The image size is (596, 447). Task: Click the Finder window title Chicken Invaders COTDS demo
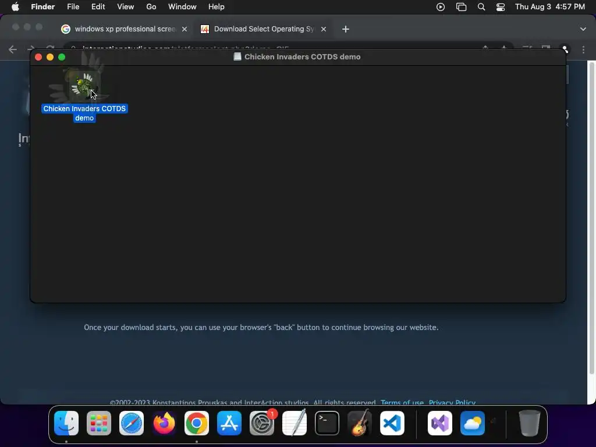tap(302, 56)
